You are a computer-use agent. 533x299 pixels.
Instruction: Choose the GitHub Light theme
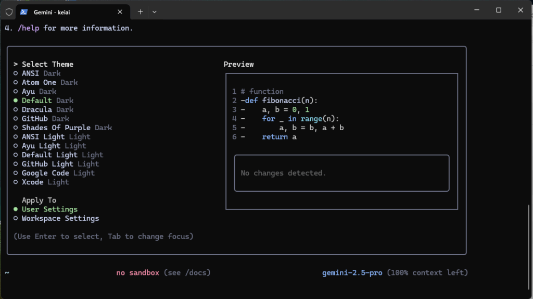tap(56, 164)
